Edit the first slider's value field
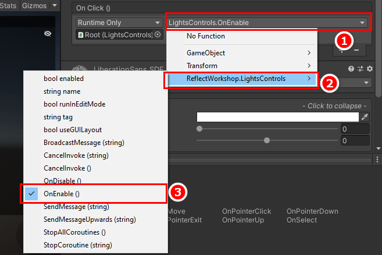Image resolution: width=382 pixels, height=255 pixels. (355, 129)
